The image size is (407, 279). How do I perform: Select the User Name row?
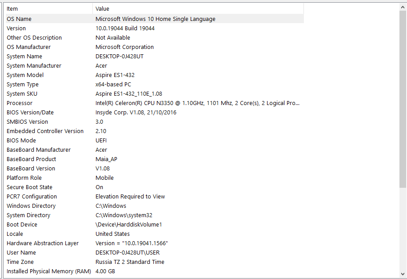pyautogui.click(x=155, y=253)
